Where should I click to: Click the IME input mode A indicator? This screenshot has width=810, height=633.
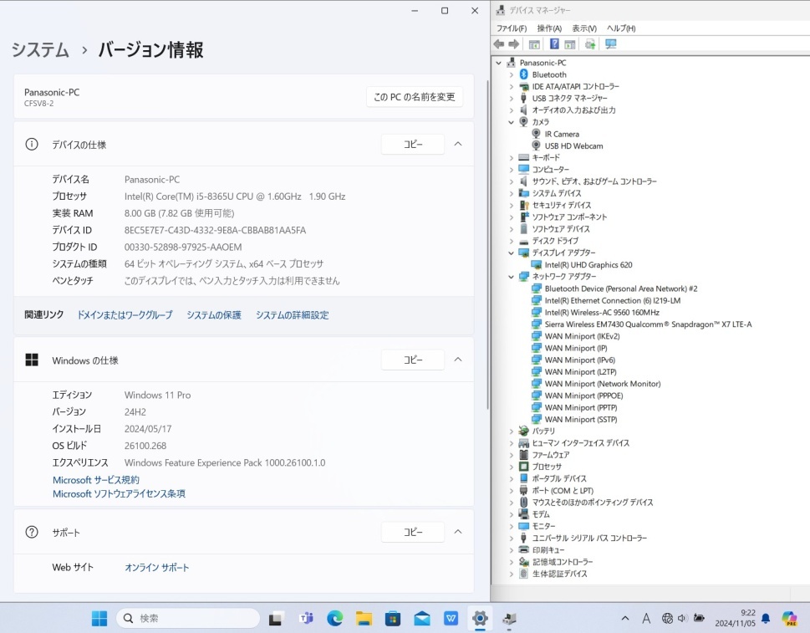(645, 618)
